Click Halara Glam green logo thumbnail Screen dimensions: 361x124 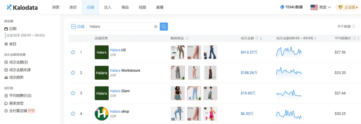pos(102,93)
